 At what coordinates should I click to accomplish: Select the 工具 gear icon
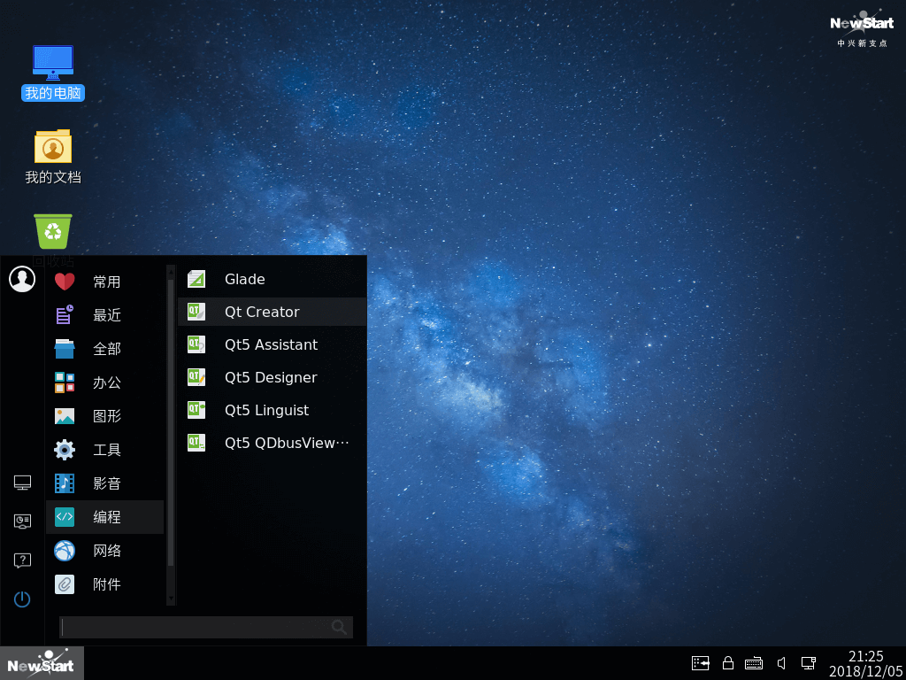pyautogui.click(x=64, y=449)
